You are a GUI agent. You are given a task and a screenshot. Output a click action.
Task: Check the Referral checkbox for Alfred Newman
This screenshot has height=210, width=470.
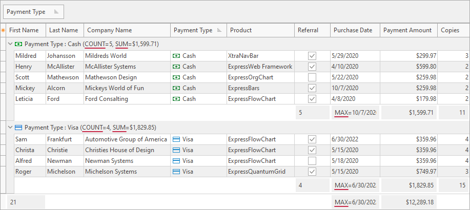coord(312,161)
